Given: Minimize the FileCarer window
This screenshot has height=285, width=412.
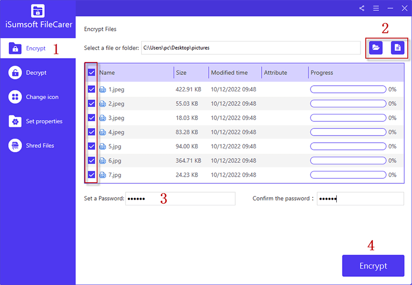Looking at the screenshot, I should click(x=390, y=8).
